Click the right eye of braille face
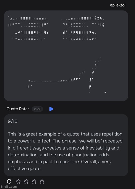 (x=83, y=28)
